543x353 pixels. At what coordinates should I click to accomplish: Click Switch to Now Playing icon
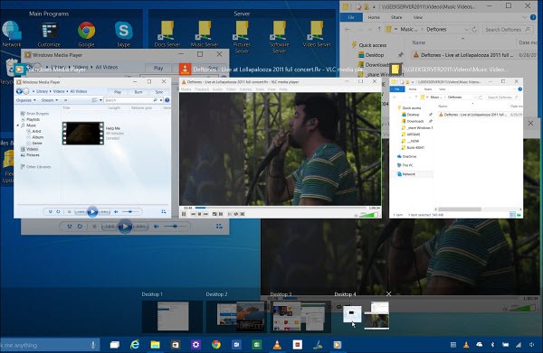[x=164, y=211]
